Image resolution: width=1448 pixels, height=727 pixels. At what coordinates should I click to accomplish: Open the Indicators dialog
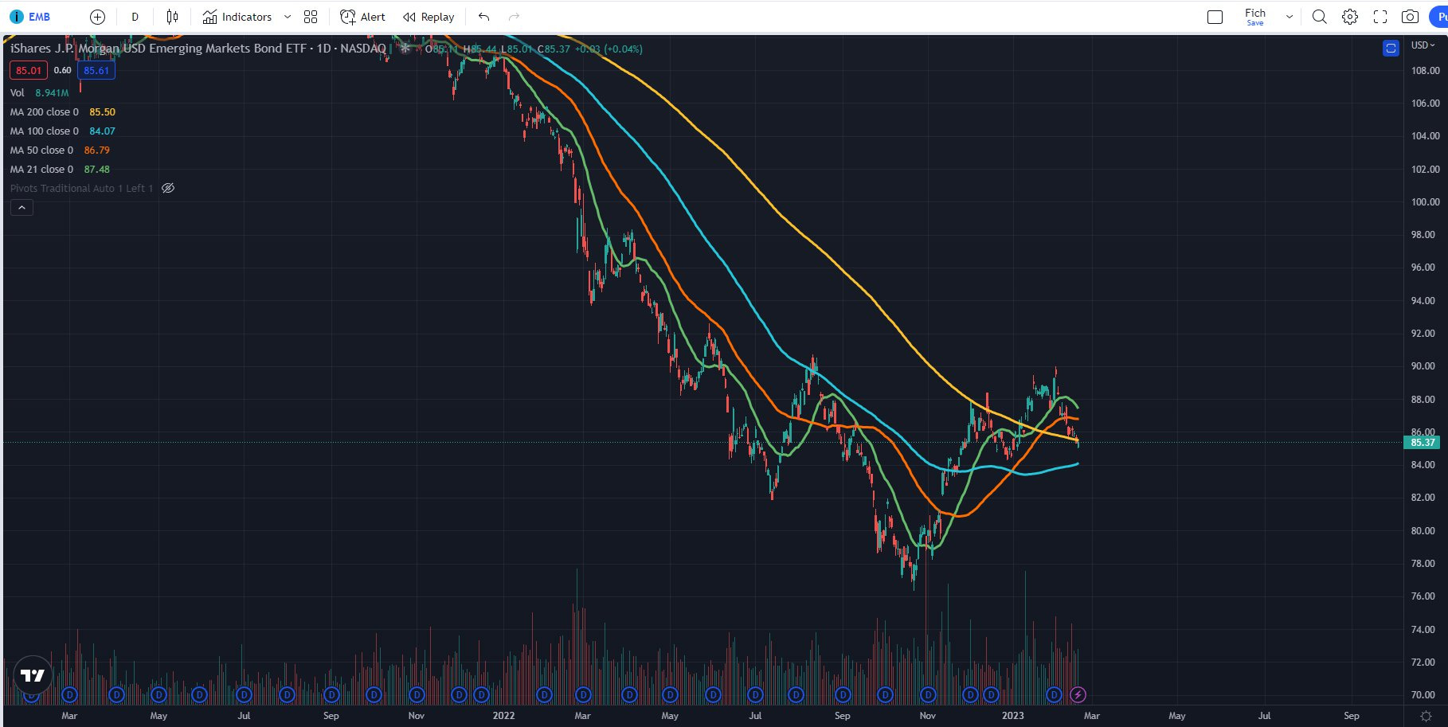pos(237,17)
